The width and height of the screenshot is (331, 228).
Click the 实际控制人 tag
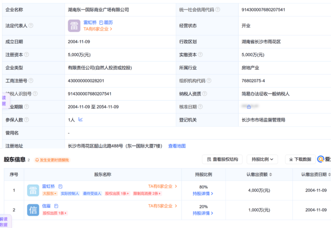point(70,194)
